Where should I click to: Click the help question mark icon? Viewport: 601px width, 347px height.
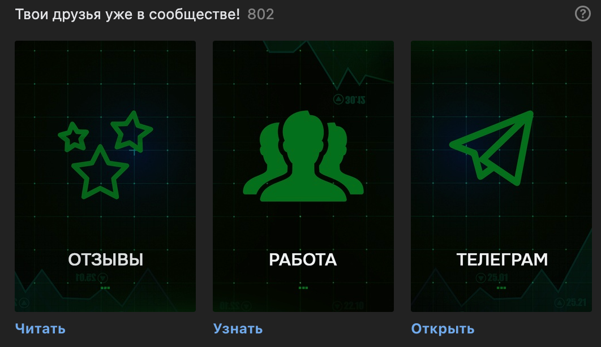tap(582, 14)
